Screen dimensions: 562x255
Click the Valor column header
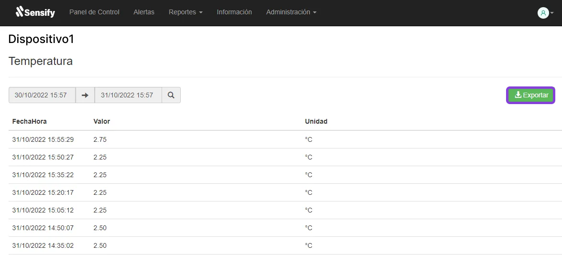tap(102, 121)
